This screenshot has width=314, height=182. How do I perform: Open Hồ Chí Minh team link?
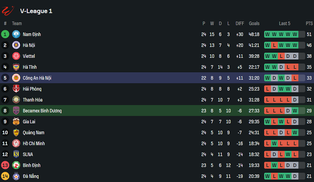tap(34, 143)
